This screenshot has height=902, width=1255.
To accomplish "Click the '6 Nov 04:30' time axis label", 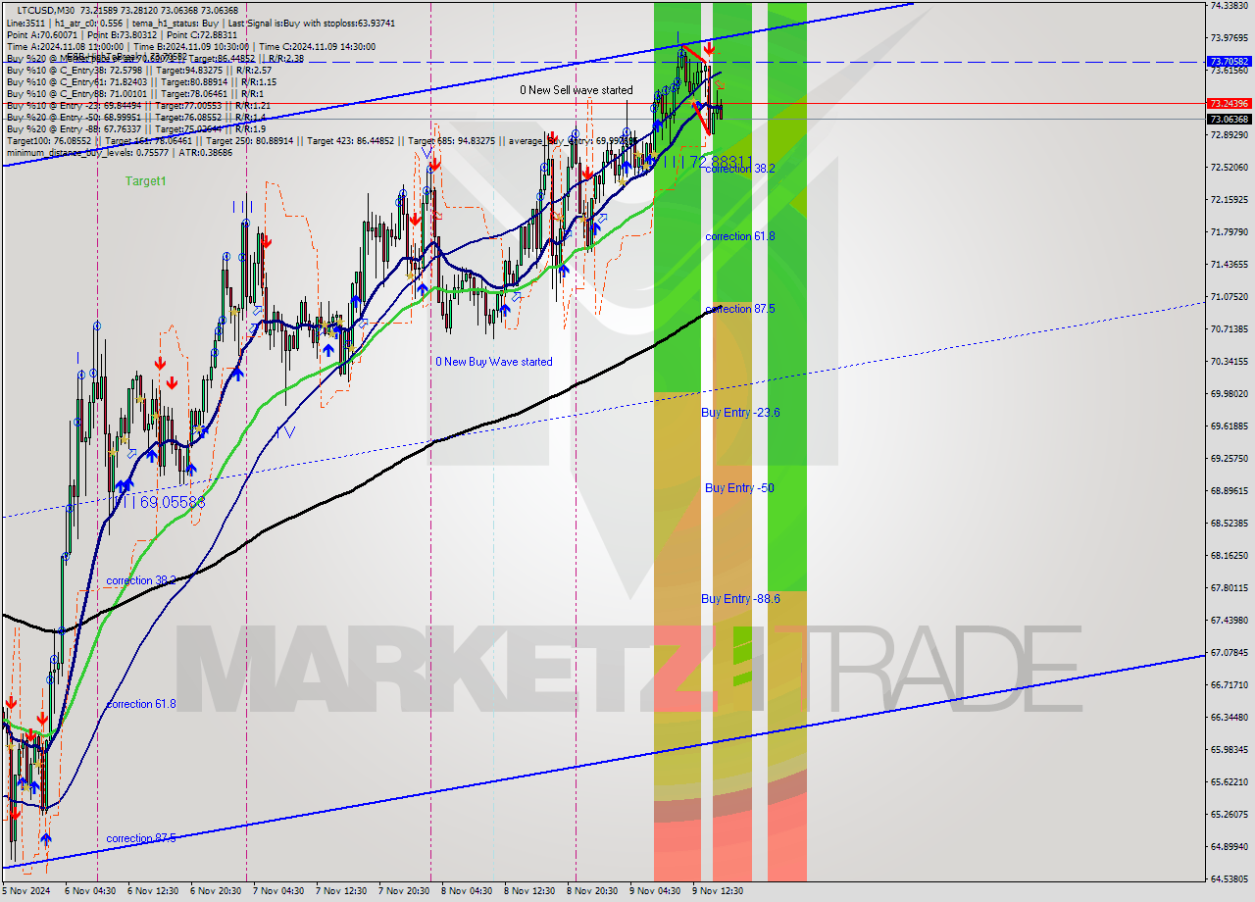I will point(89,891).
